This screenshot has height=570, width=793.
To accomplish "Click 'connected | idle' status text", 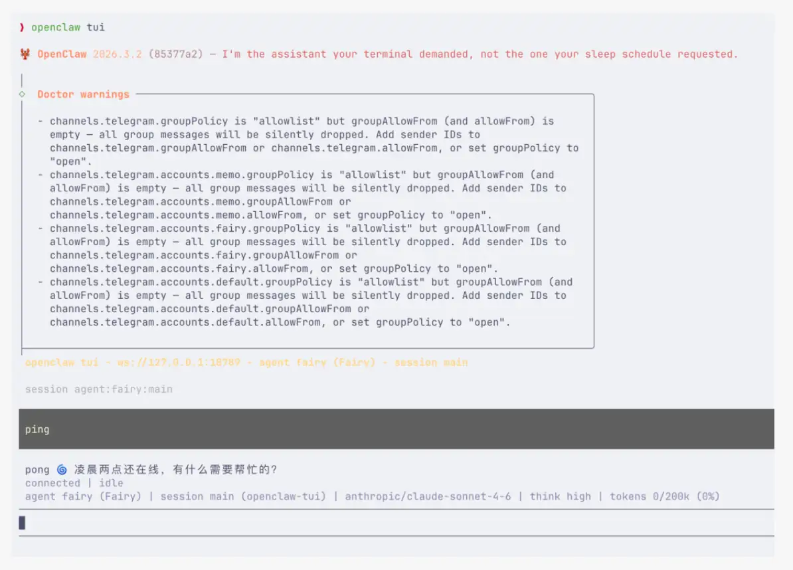I will tap(74, 483).
